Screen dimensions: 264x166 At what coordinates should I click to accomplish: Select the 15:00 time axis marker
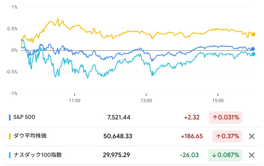point(218,101)
